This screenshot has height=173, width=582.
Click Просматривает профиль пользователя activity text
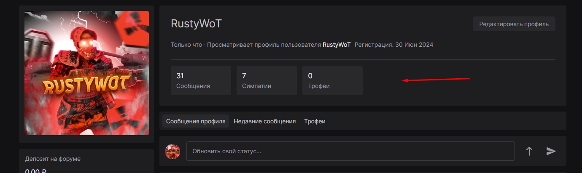[x=264, y=45]
